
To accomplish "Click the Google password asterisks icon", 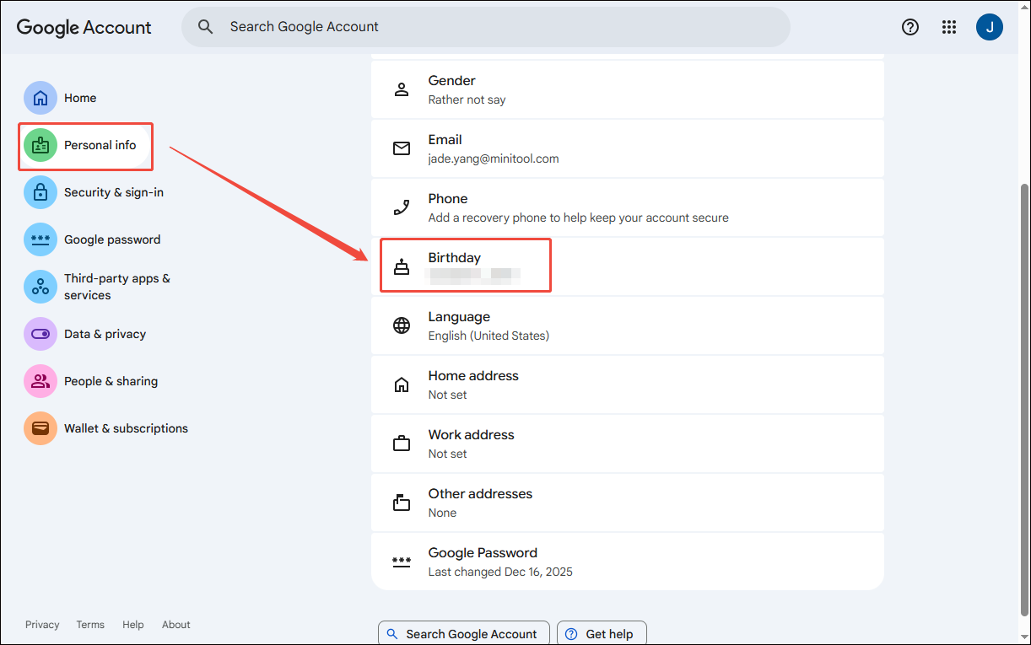I will (40, 239).
